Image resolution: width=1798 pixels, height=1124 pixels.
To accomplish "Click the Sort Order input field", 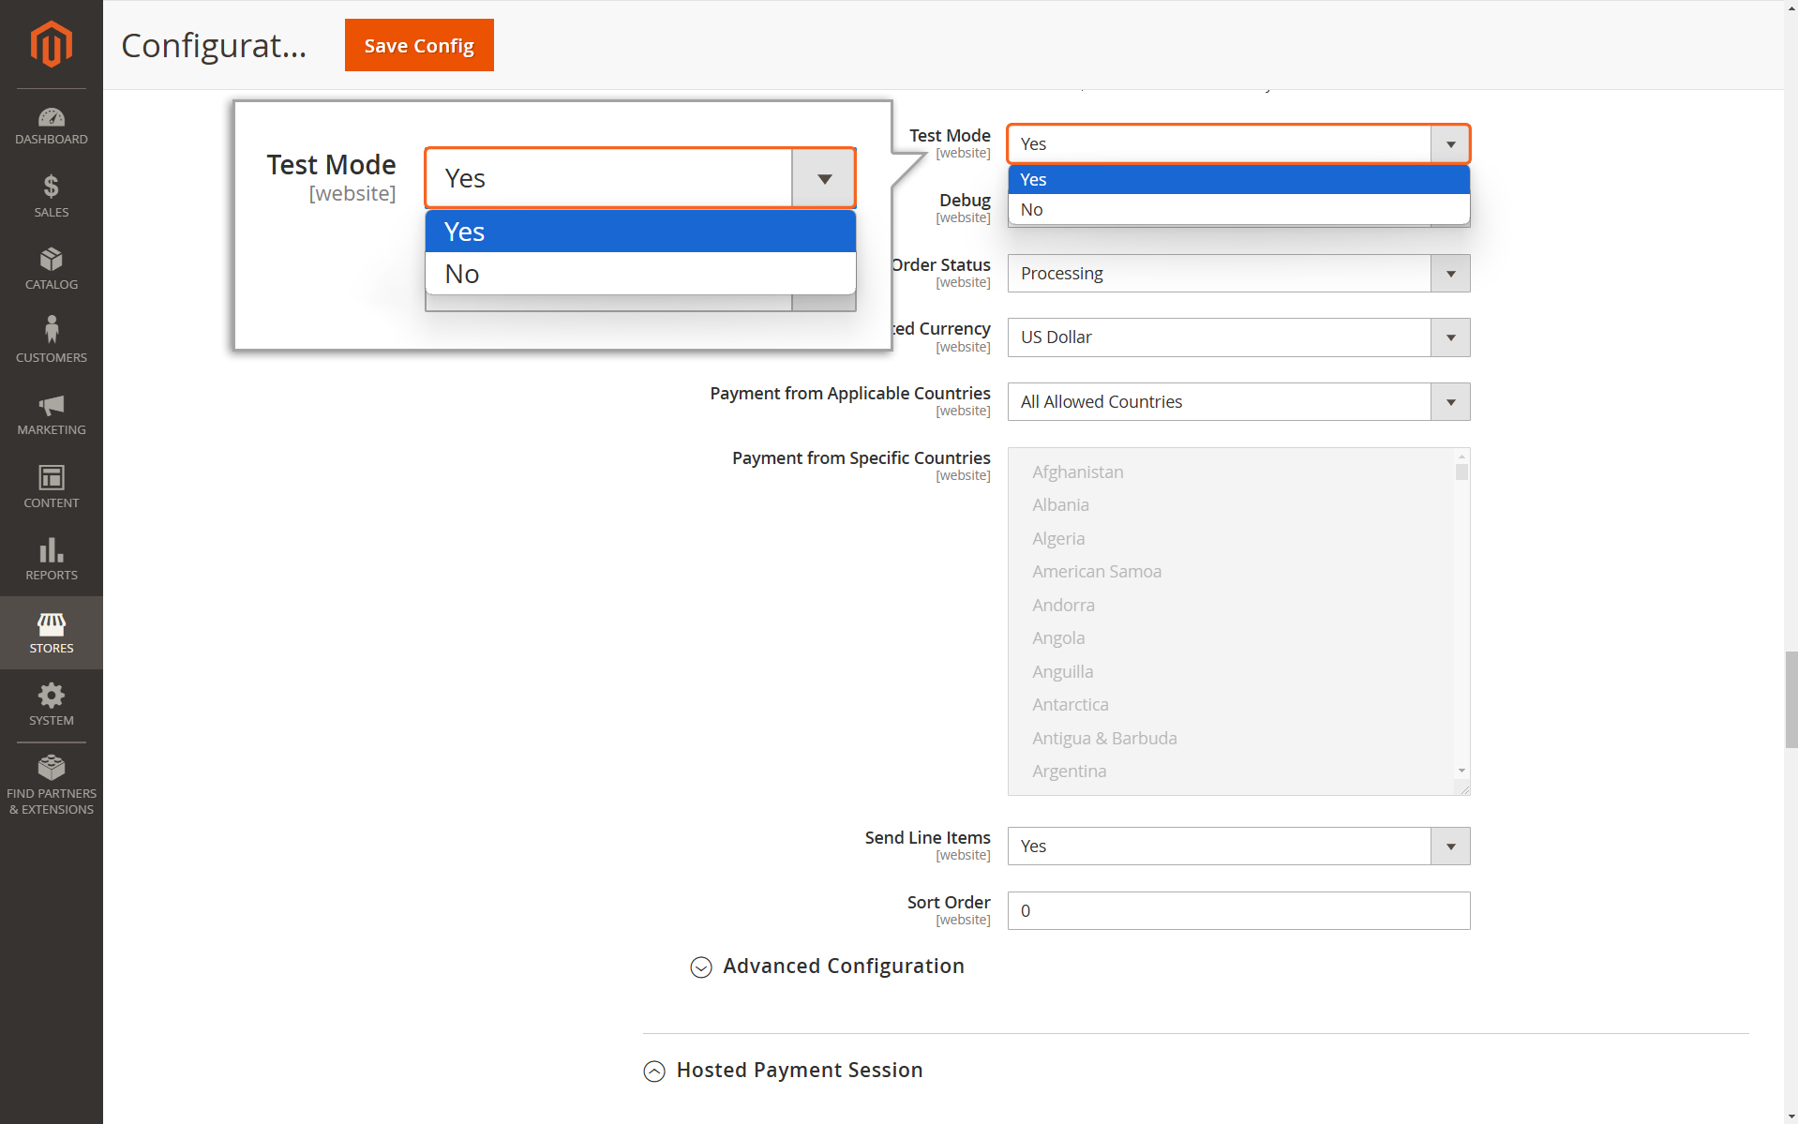I will pyautogui.click(x=1238, y=911).
